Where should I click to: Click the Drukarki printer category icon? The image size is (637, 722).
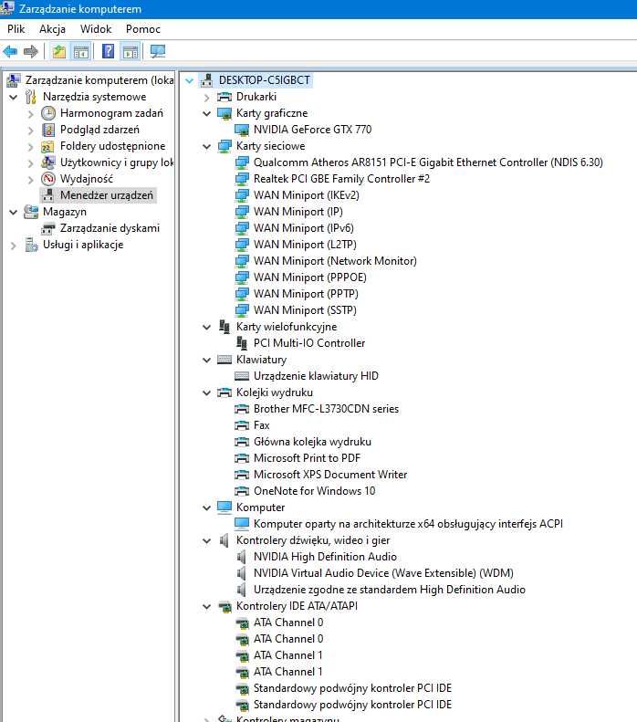pos(225,97)
